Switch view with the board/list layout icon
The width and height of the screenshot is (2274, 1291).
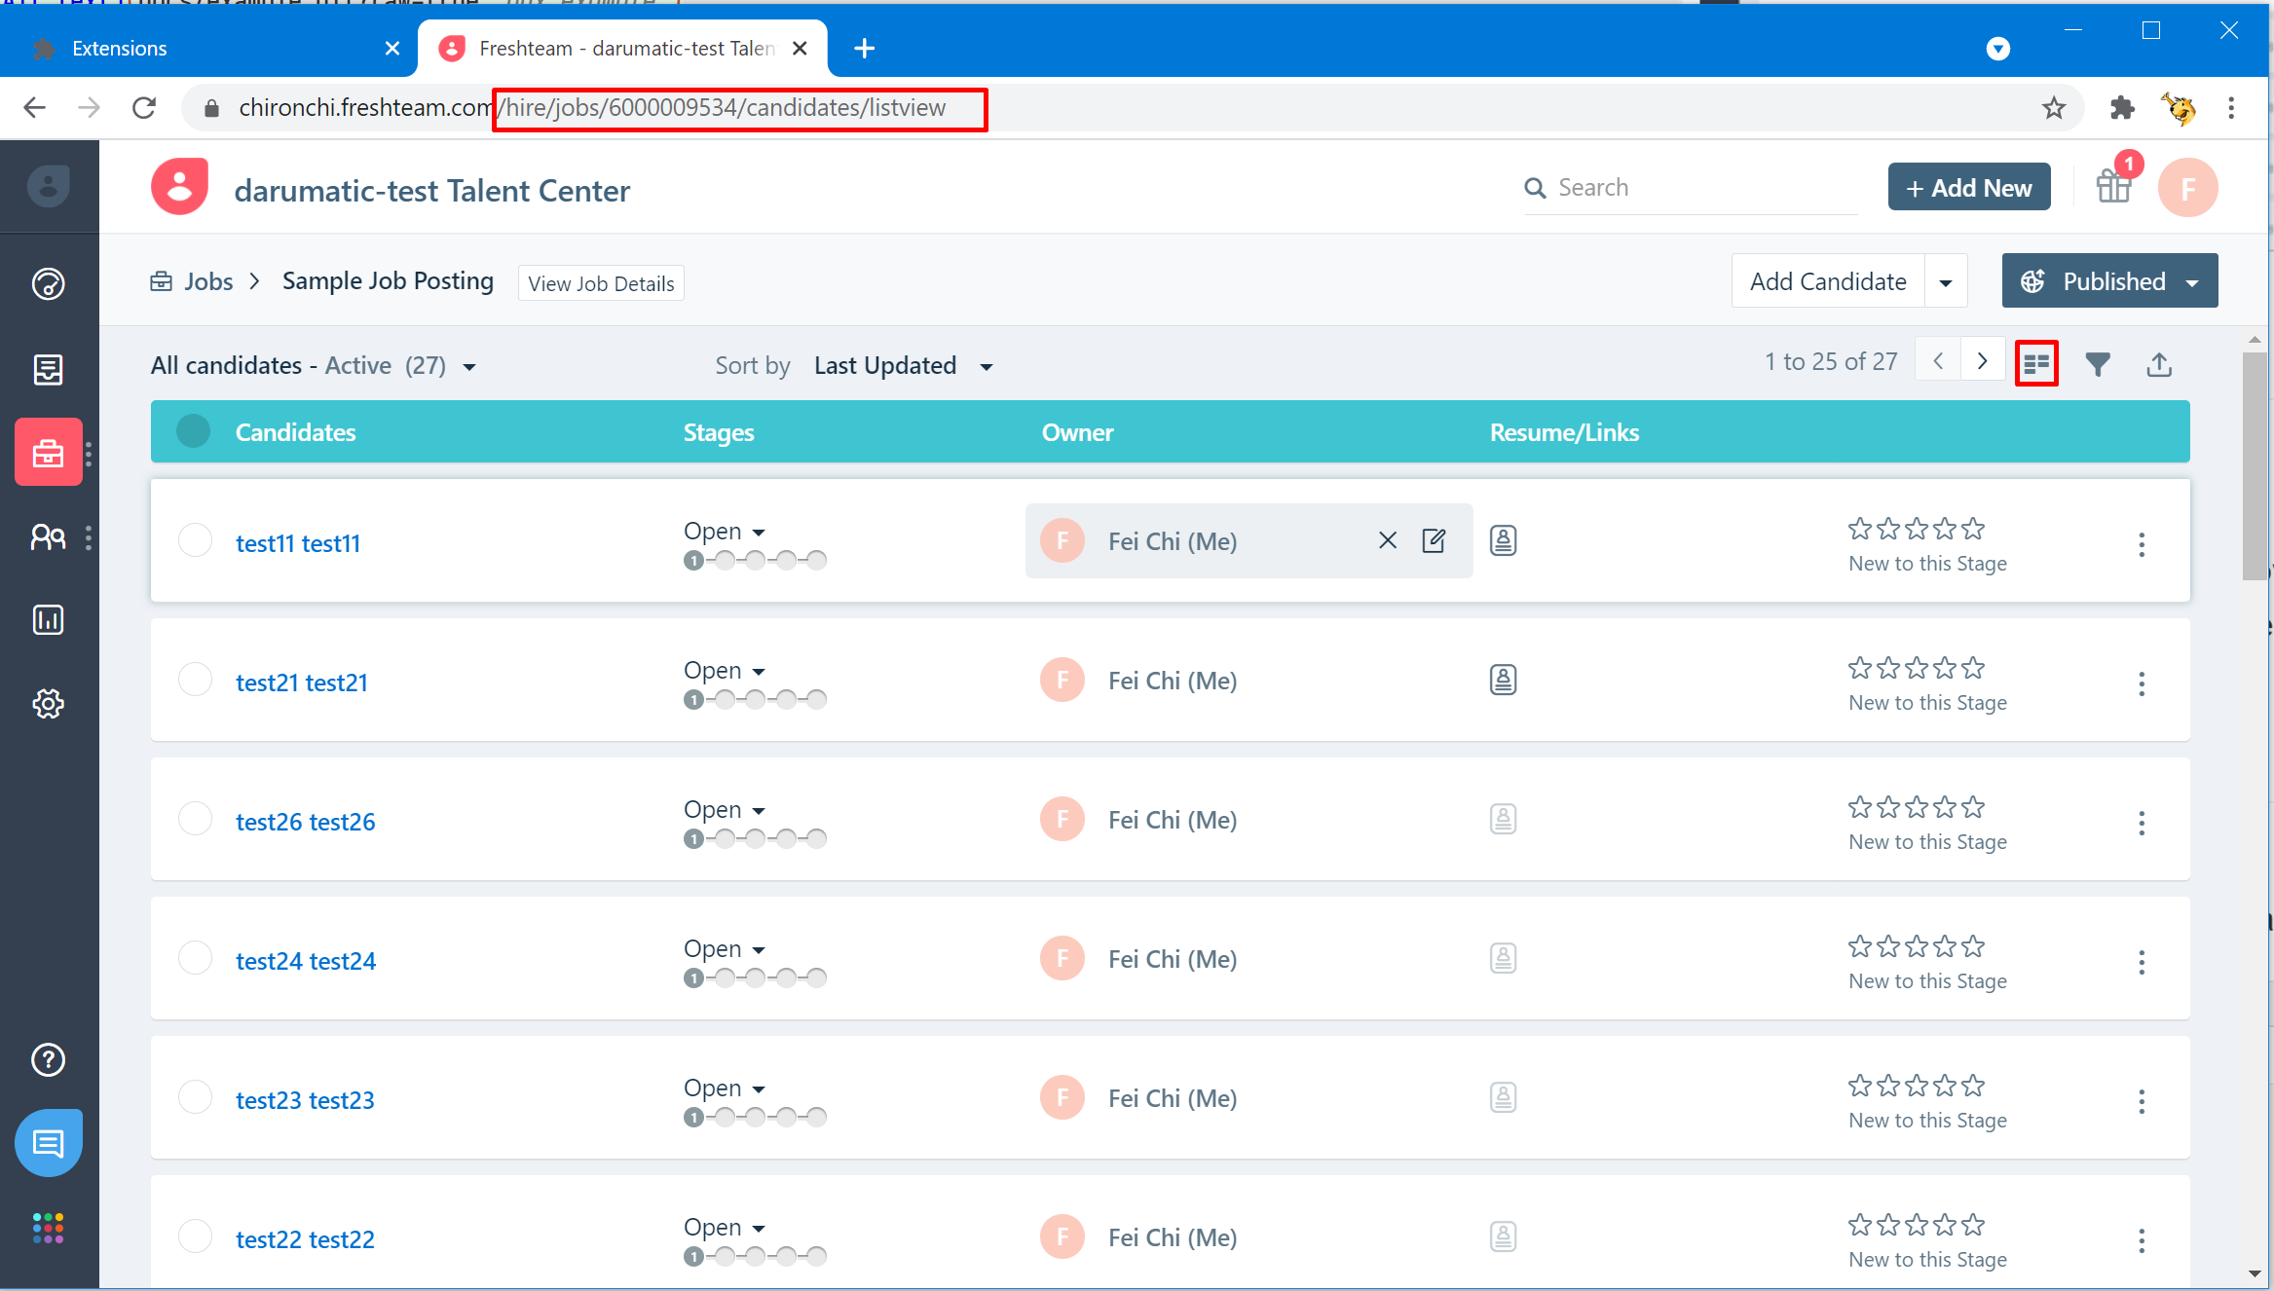[2035, 364]
